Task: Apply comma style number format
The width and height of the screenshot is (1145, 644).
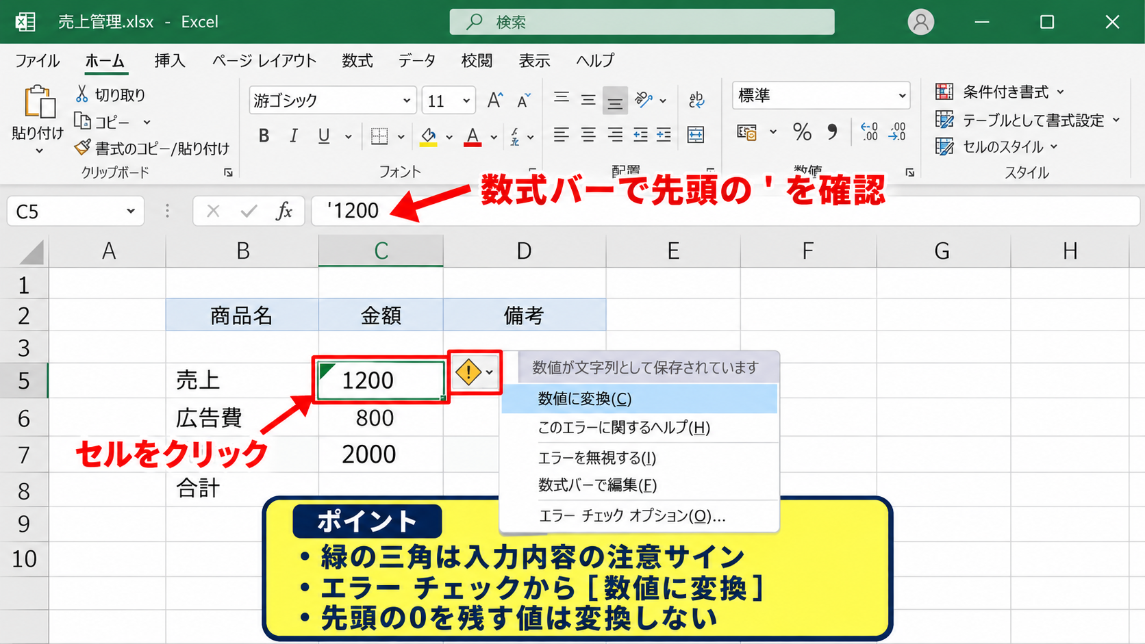Action: [x=832, y=131]
